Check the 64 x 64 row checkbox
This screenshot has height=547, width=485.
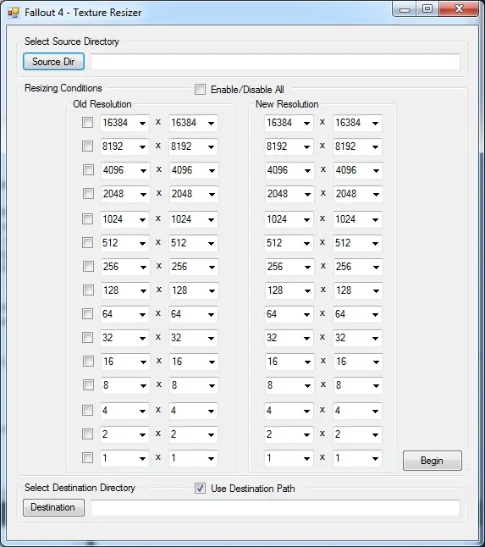[87, 314]
